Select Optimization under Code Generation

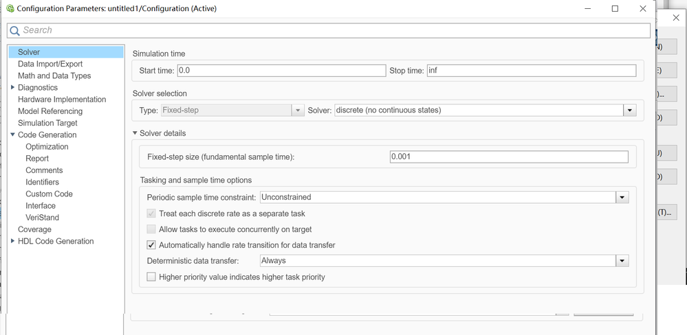click(47, 147)
